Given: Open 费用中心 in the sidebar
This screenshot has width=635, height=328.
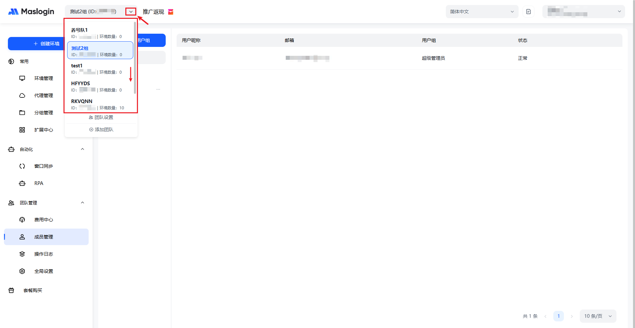Looking at the screenshot, I should tap(43, 220).
